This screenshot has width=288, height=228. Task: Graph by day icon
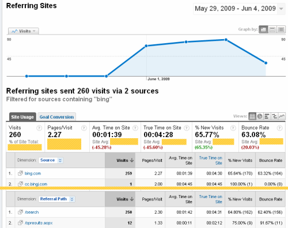coord(263,29)
